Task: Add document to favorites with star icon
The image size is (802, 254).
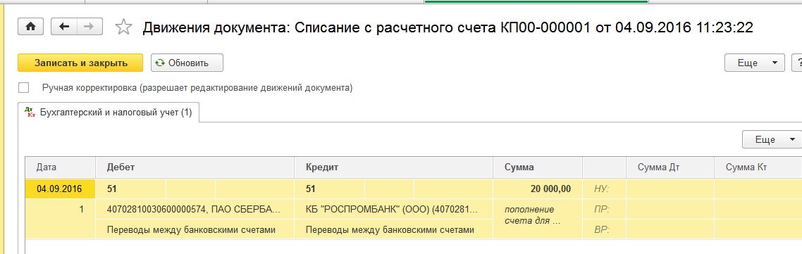Action: point(123,27)
